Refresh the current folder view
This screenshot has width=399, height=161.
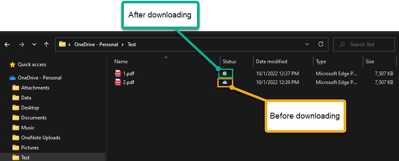[x=321, y=44]
